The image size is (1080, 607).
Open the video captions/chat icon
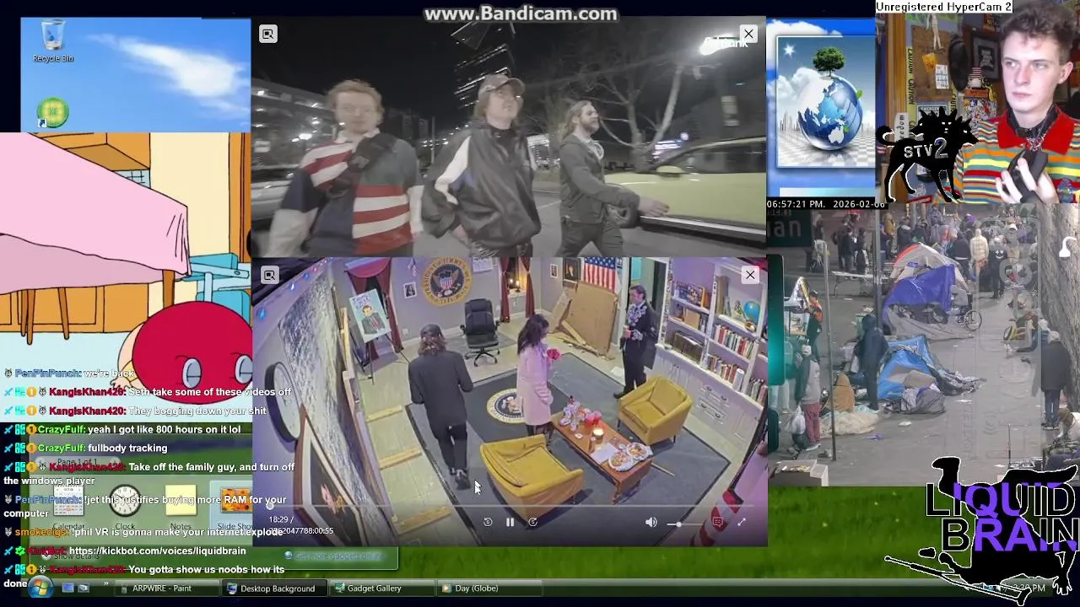[718, 523]
